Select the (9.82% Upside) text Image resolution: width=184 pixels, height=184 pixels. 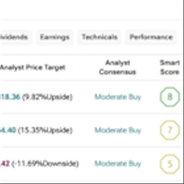(47, 97)
